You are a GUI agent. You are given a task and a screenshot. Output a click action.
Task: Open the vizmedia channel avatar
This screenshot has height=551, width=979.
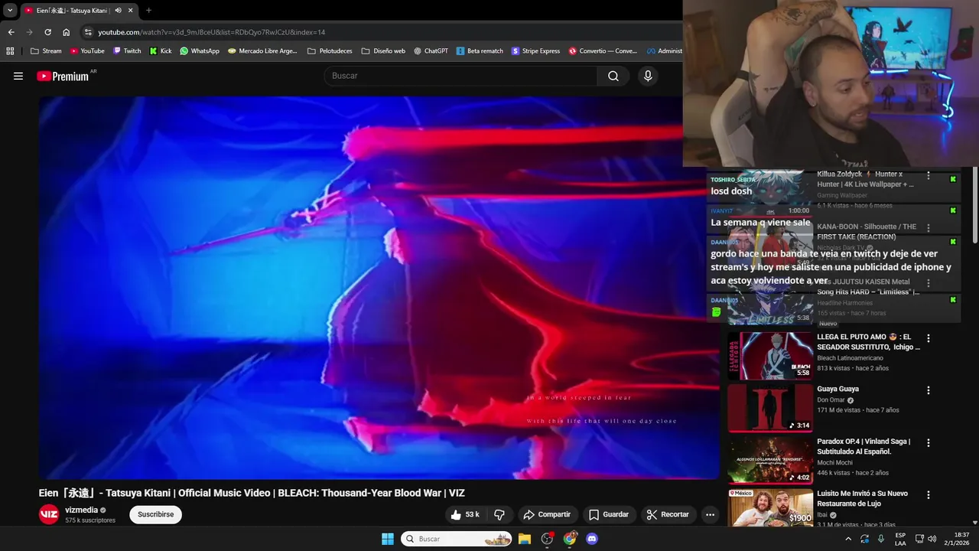49,514
